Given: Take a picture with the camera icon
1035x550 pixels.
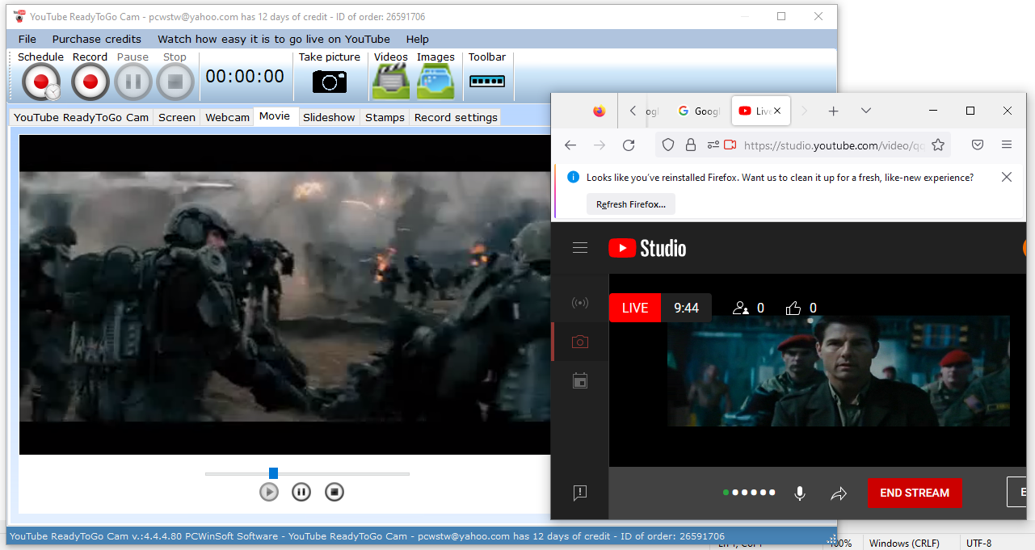Looking at the screenshot, I should pos(330,81).
